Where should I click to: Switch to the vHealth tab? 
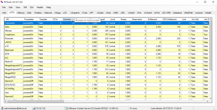point(208,13)
